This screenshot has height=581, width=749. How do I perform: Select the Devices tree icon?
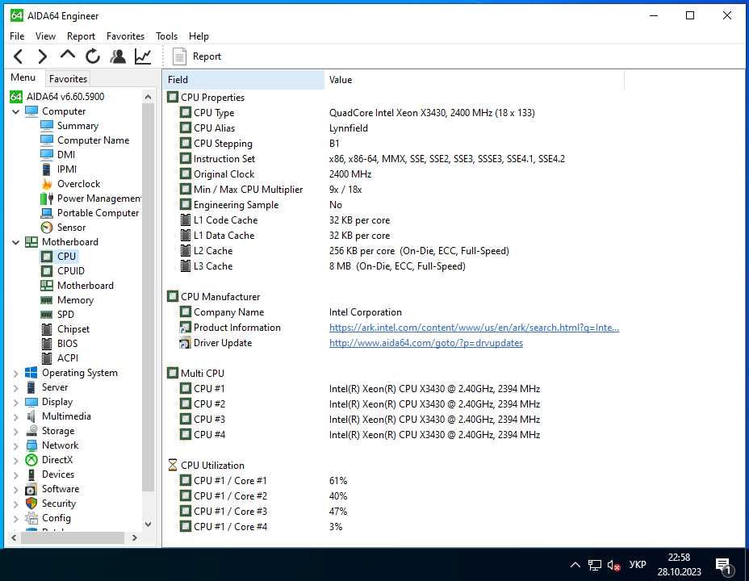(31, 474)
